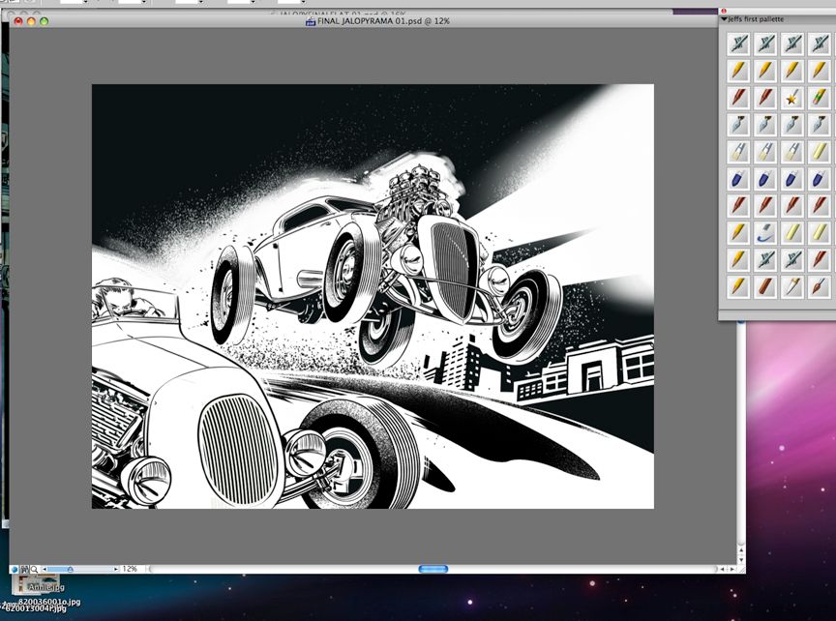This screenshot has height=621, width=836.
Task: Click the zoom slider's left arrow
Action: 45,570
